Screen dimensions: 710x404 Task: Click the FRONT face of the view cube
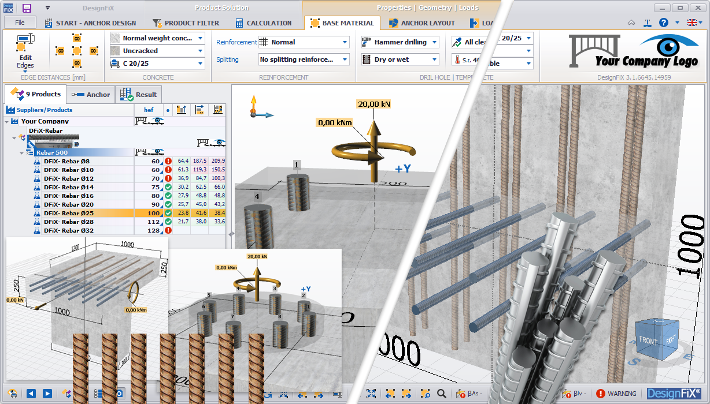click(648, 341)
